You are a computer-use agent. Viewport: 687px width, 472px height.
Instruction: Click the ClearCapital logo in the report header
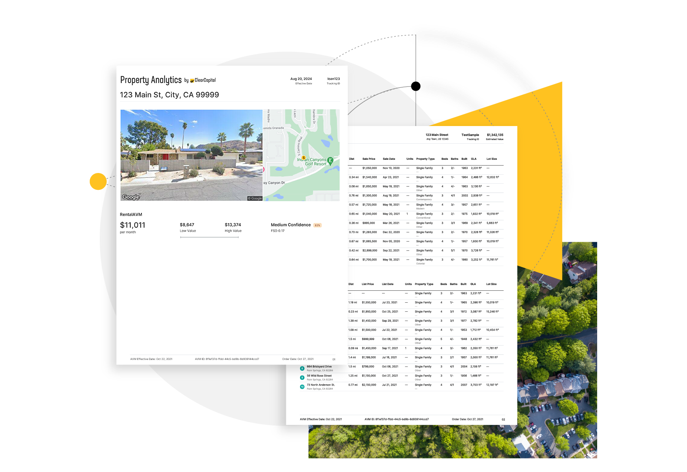click(204, 79)
